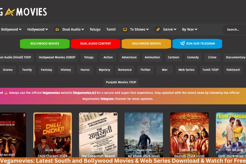Open The Sabarmati Report poster

[x=98, y=135]
